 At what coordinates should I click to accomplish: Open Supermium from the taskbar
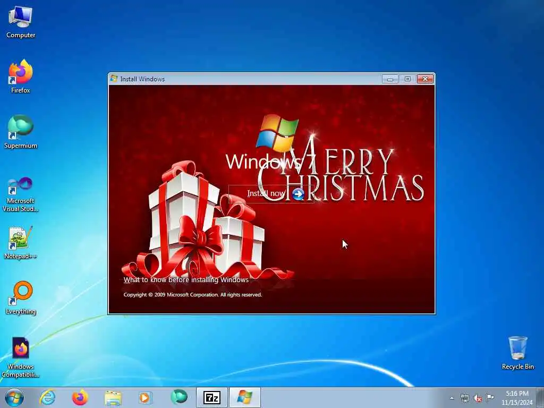(179, 397)
